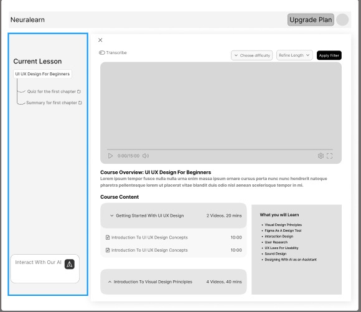Click the User Research bullet

click(x=276, y=242)
